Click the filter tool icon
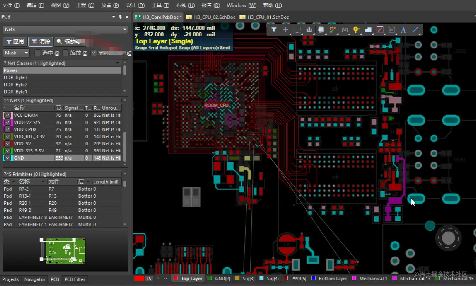Screen dimensions: 476x286 (274, 30)
